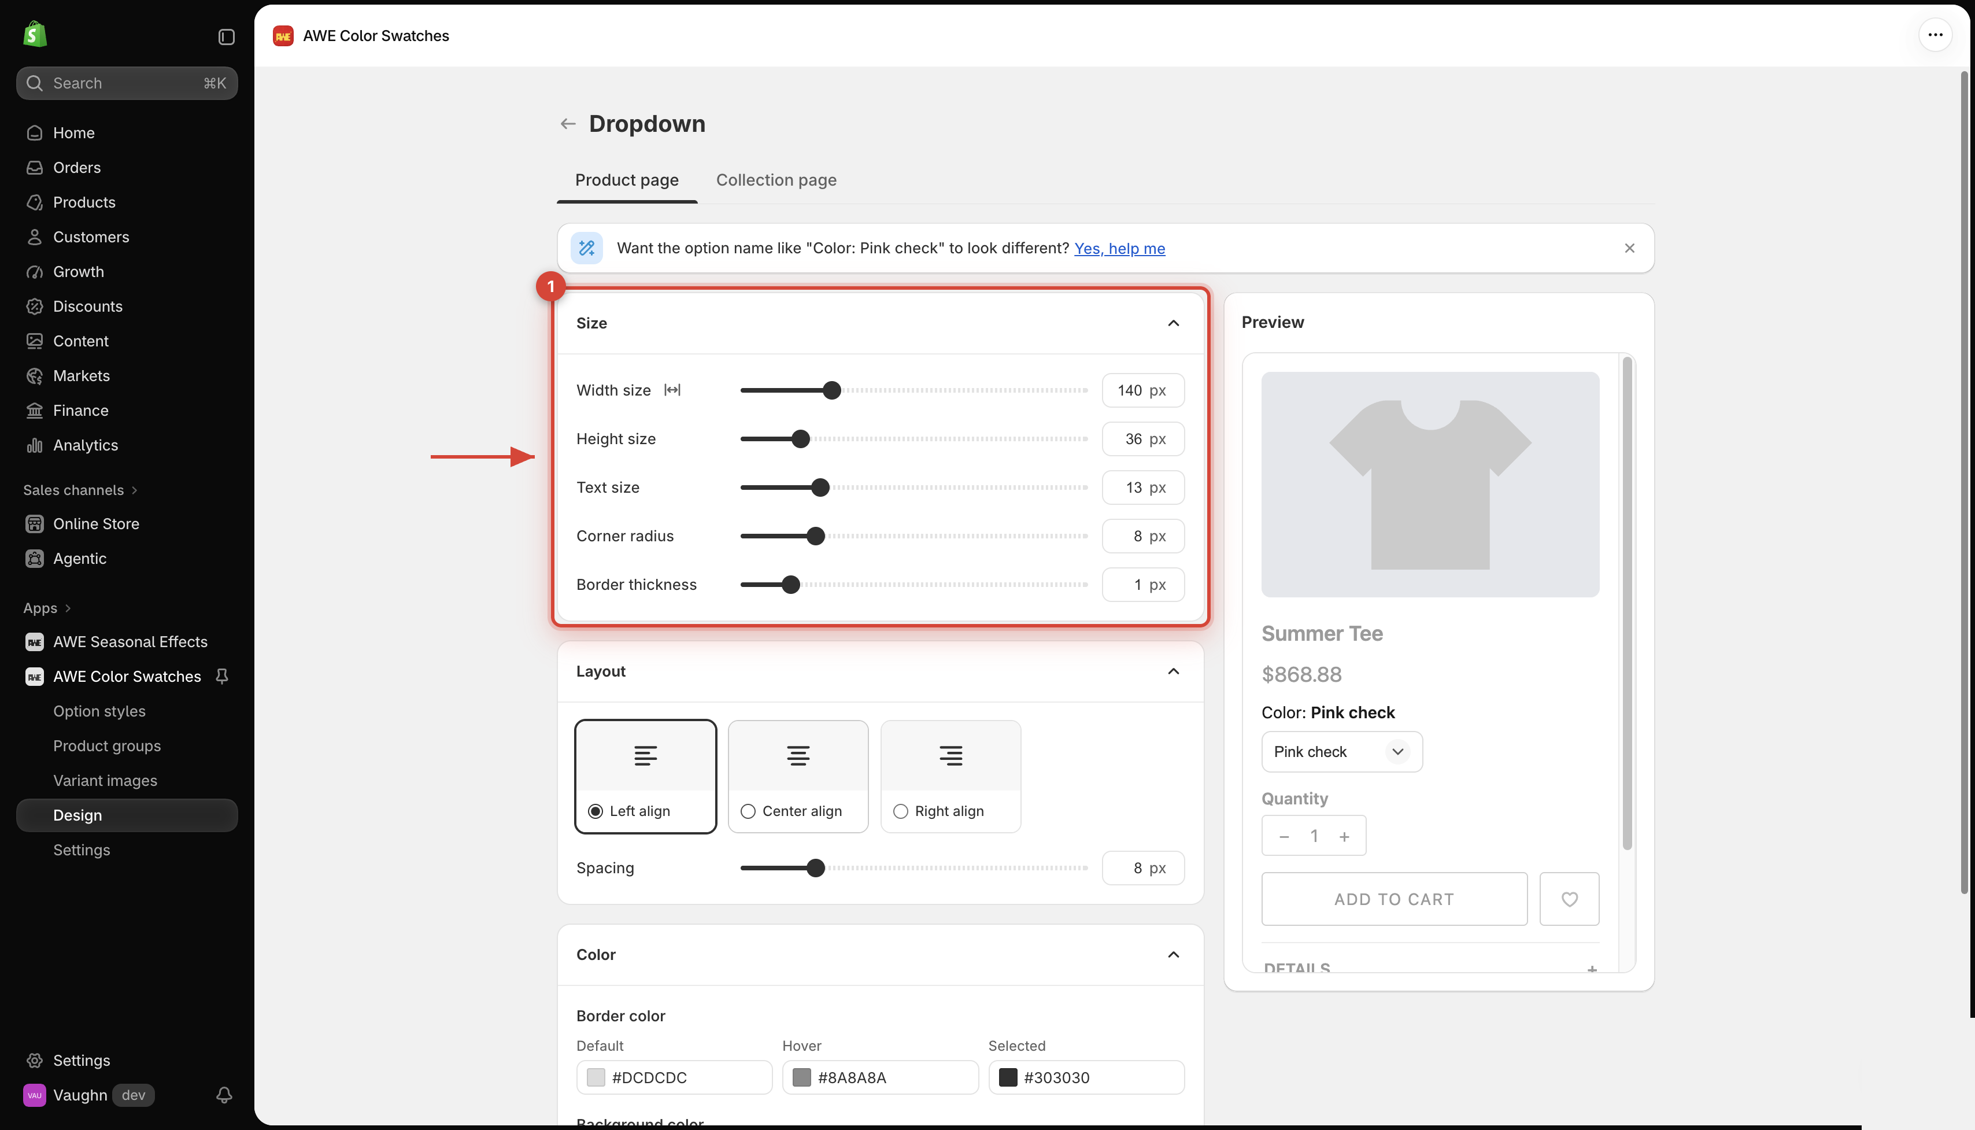Screen dimensions: 1975x1130
Task: Click the width size fit icon
Action: click(672, 390)
